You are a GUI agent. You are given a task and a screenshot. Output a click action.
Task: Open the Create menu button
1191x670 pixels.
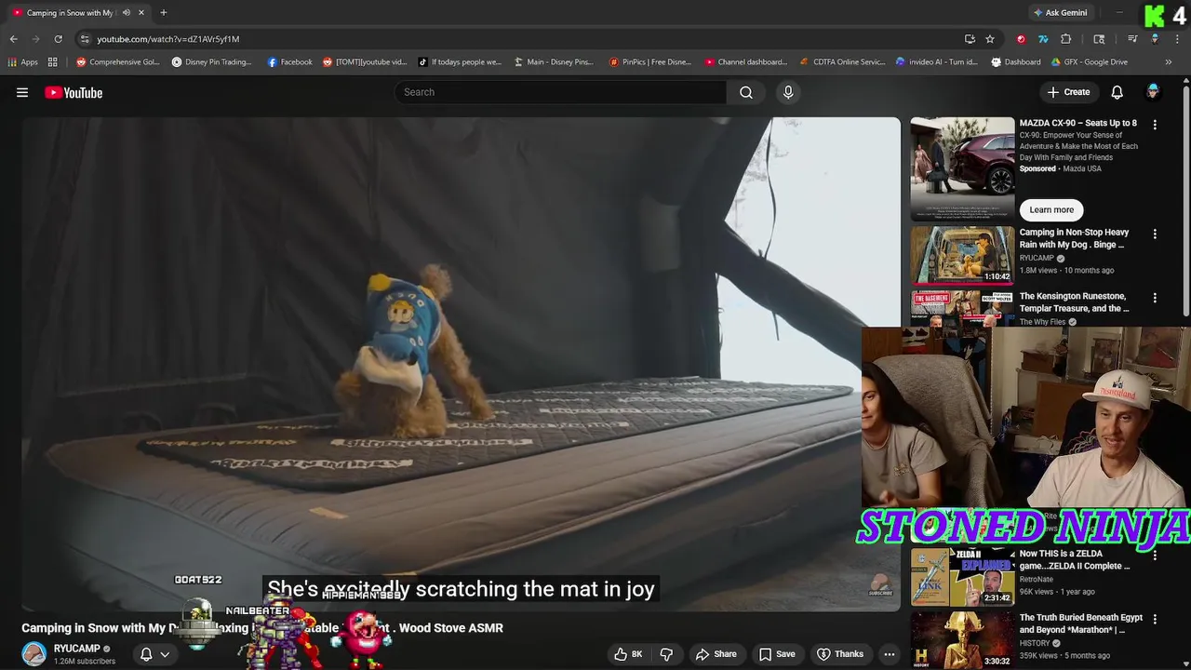pos(1068,92)
